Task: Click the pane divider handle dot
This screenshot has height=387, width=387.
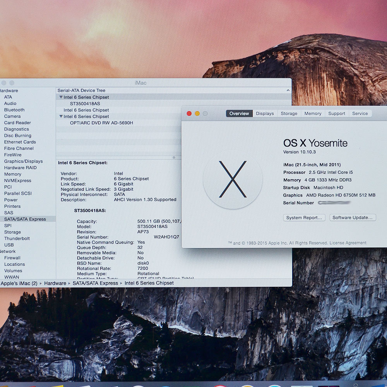Action: click(x=174, y=158)
